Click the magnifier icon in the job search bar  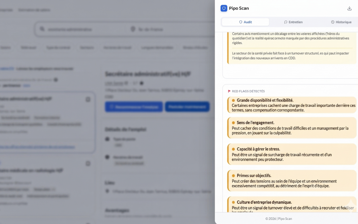42,29
